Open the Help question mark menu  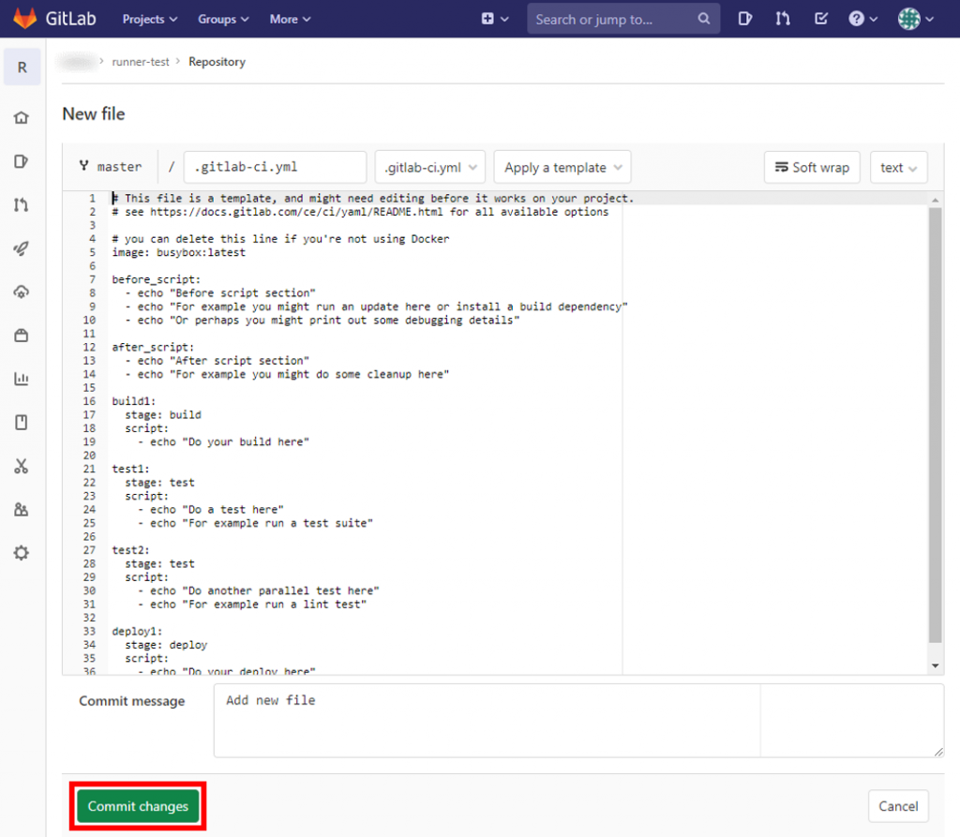[x=862, y=19]
